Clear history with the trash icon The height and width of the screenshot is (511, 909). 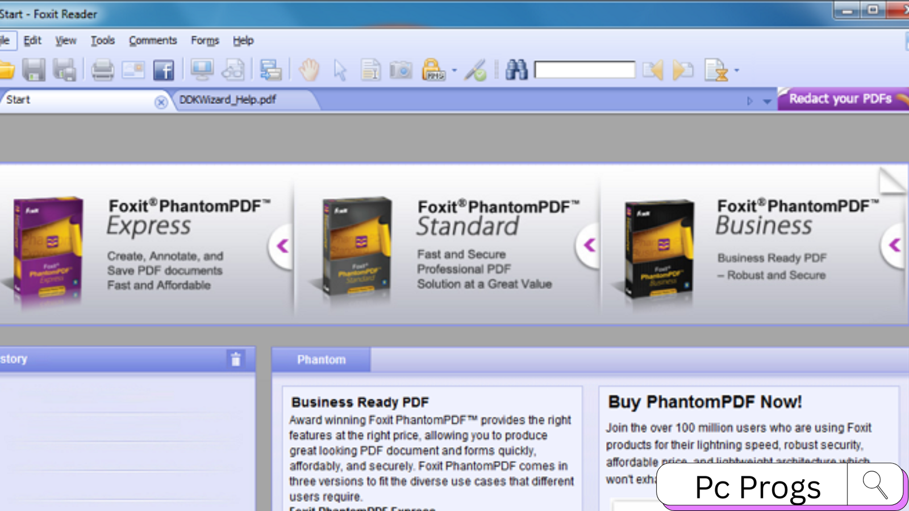(x=235, y=359)
